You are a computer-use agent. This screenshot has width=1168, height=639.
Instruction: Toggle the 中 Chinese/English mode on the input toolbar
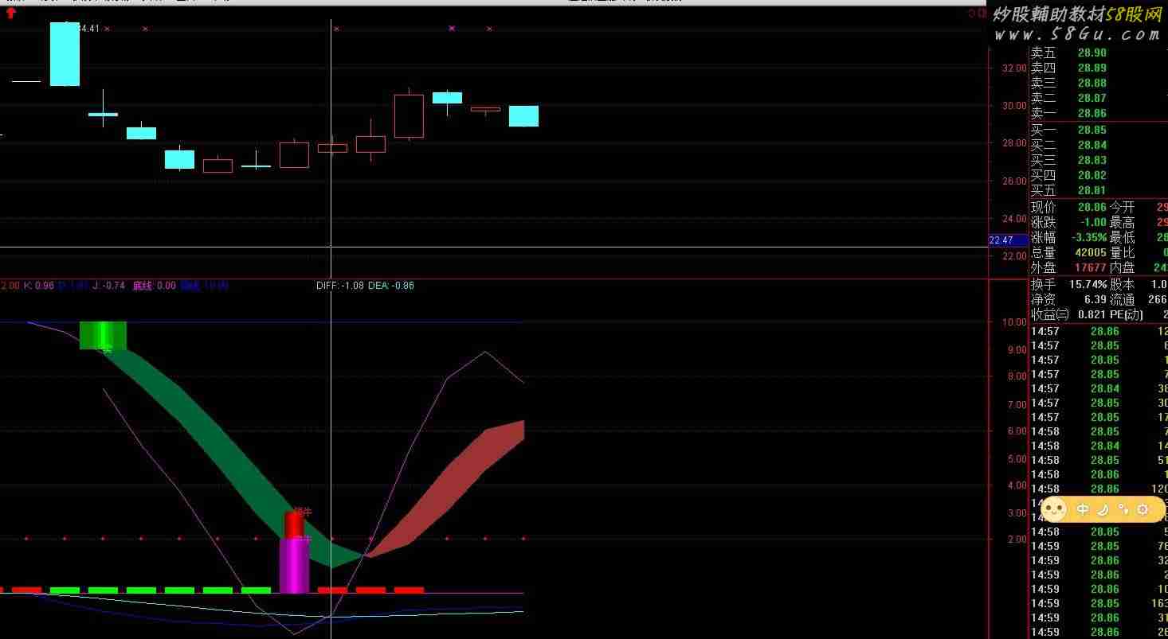click(x=1084, y=509)
